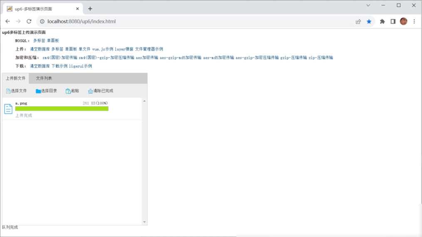
Task: Click the up6多标签上传演示页面 heading
Action: pyautogui.click(x=24, y=32)
